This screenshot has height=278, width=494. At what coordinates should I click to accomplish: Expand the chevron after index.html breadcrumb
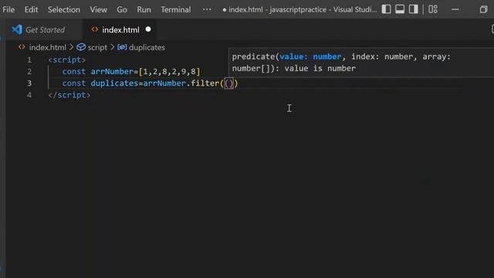(x=71, y=47)
